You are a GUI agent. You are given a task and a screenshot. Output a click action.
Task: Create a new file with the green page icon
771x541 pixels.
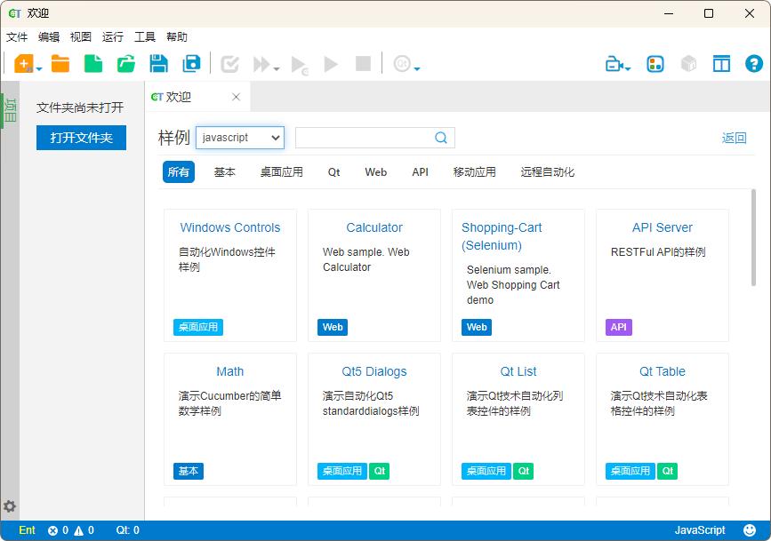click(93, 64)
